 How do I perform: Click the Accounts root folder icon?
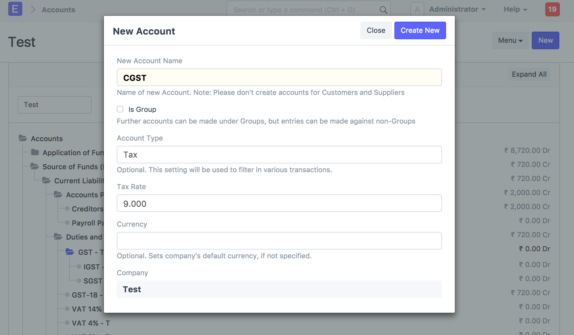click(23, 138)
